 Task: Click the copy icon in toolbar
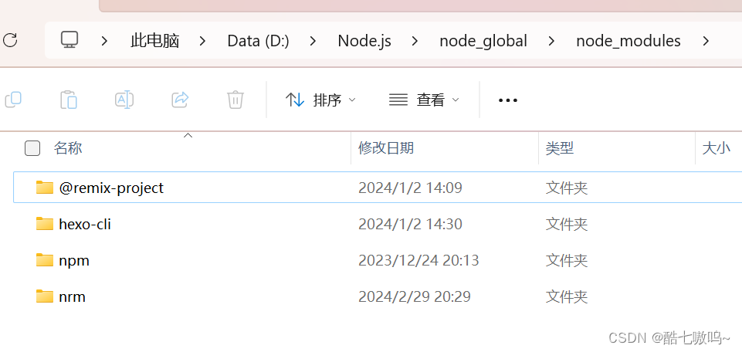13,100
